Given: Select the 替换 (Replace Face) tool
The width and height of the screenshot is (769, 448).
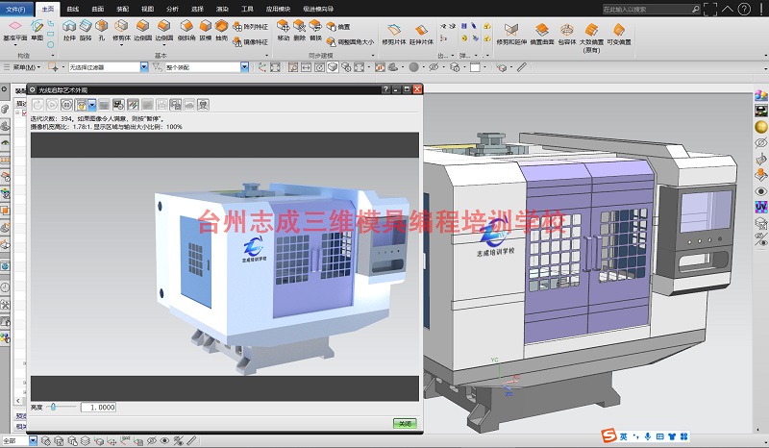Looking at the screenshot, I should tap(315, 30).
